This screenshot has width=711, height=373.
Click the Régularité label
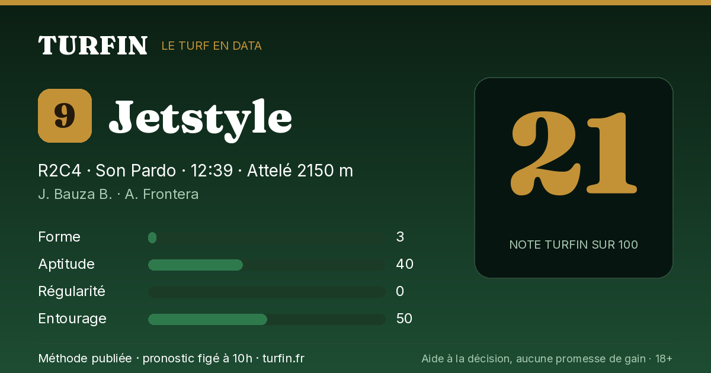72,291
